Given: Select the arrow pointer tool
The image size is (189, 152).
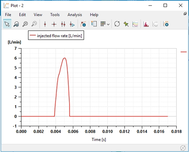Looking at the screenshot, I should tap(7, 24).
